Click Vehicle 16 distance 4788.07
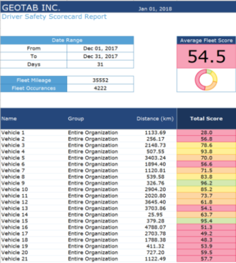This screenshot has height=263, width=236. coord(155,227)
